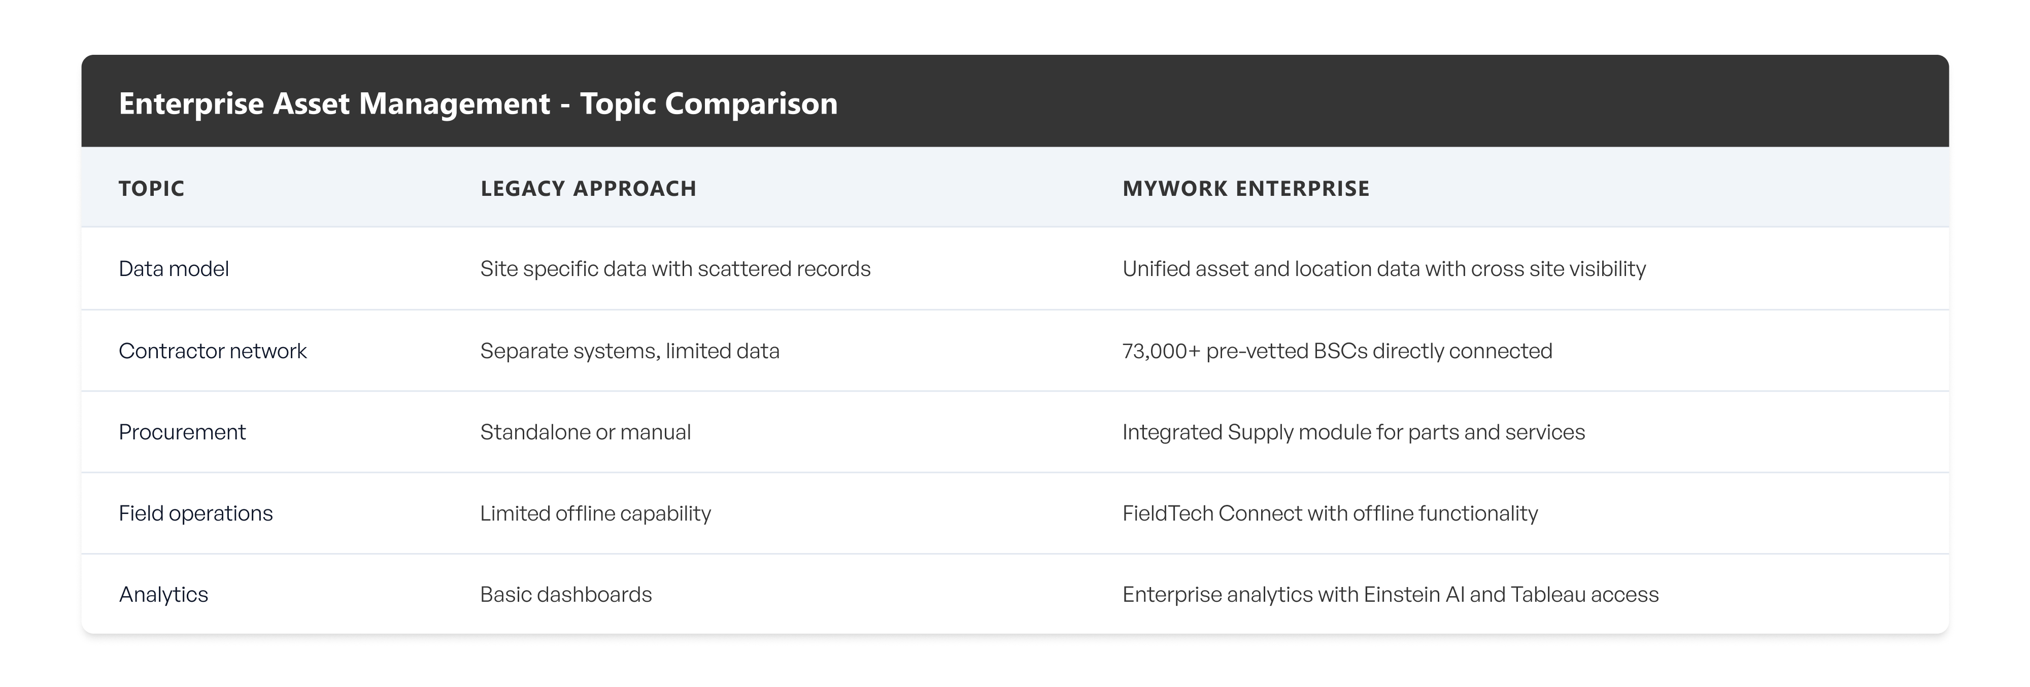
Task: Click the Enterprise Asset Management table title
Action: [x=478, y=103]
